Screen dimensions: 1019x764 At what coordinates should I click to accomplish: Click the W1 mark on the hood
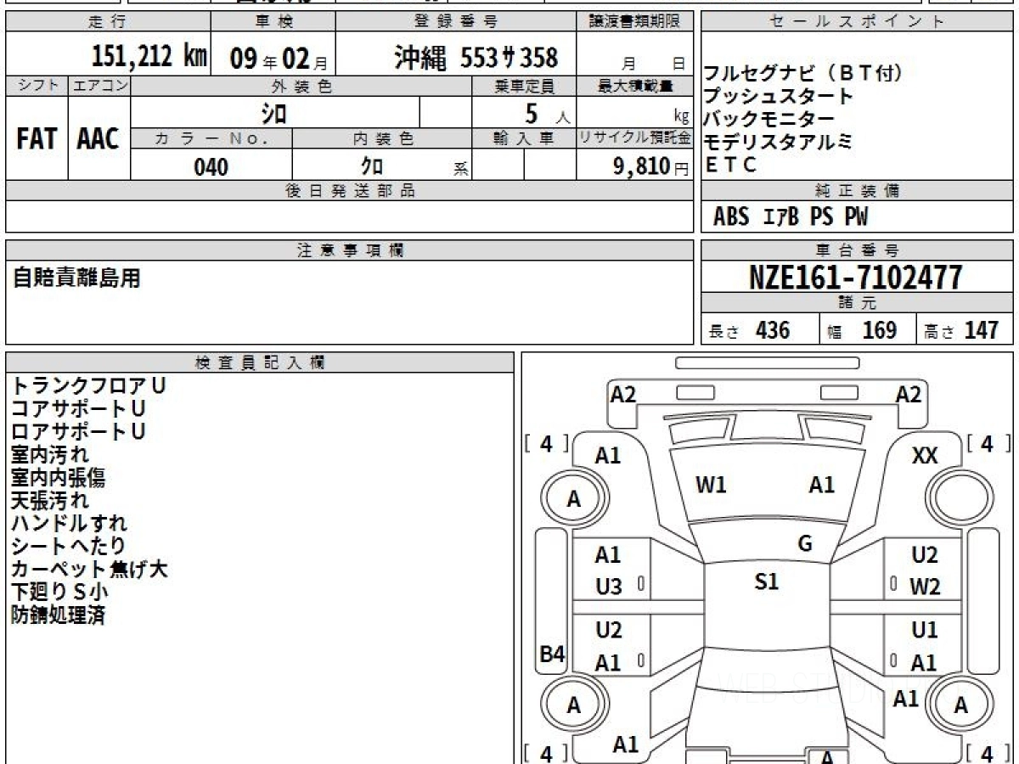click(711, 486)
